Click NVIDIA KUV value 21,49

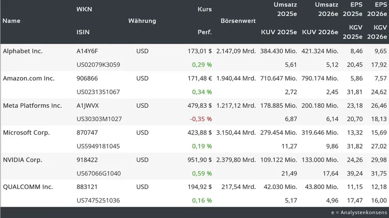[289, 173]
